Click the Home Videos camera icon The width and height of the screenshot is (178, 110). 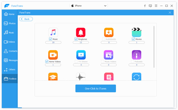[x=53, y=55]
